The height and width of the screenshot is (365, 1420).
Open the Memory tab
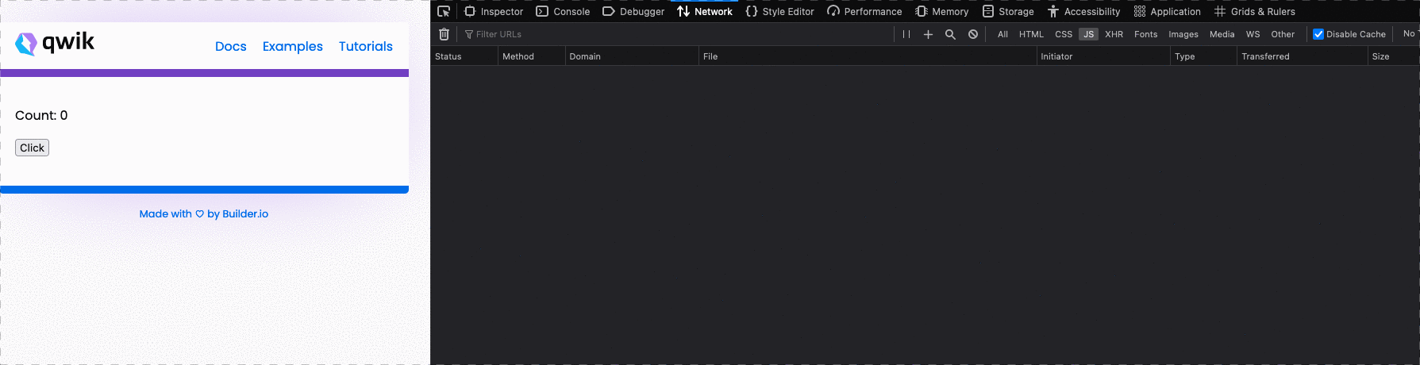(x=942, y=11)
